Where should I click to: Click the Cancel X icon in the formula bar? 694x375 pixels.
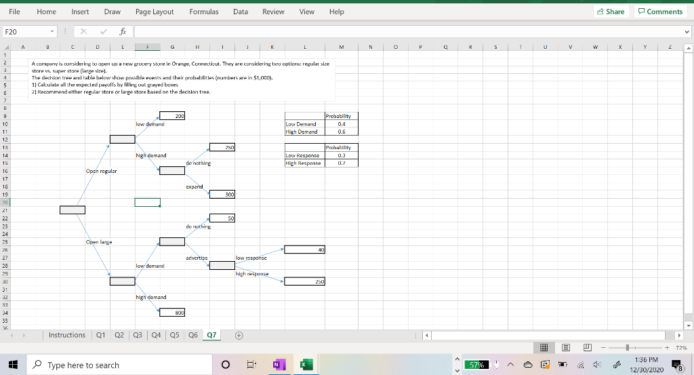coord(83,31)
